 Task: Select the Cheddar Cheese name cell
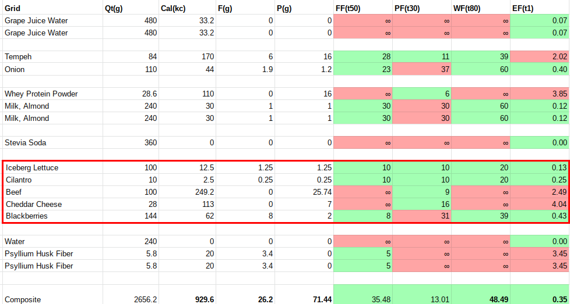click(x=34, y=204)
